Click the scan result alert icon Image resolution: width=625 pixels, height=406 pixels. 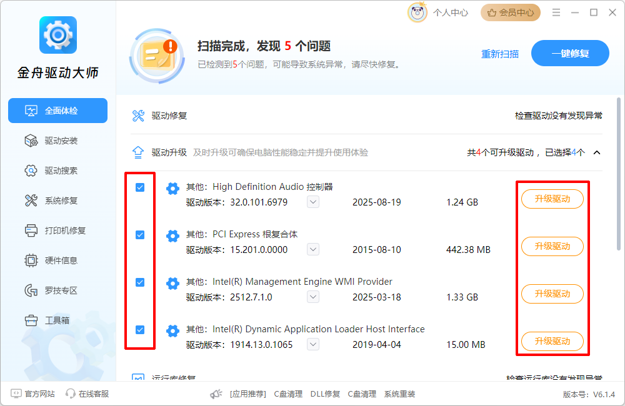pos(157,56)
